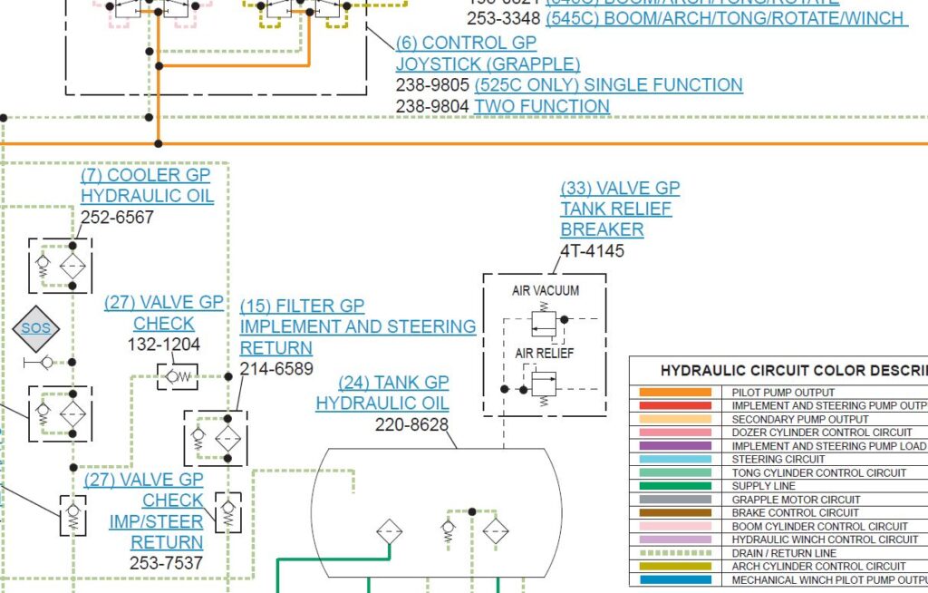Click part number 252-6567
The image size is (928, 593).
pos(117,218)
